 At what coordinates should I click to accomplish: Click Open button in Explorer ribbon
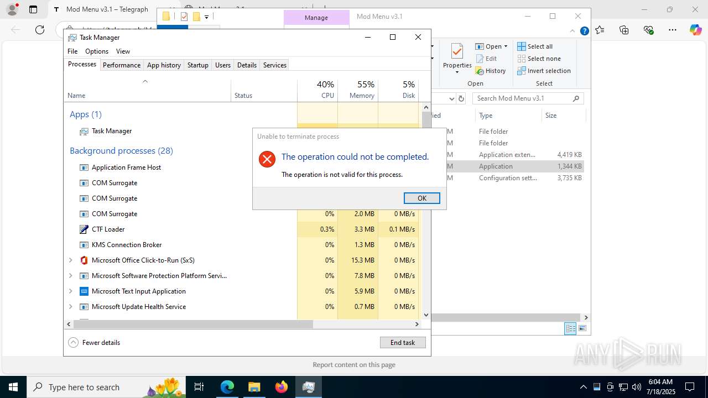click(488, 46)
